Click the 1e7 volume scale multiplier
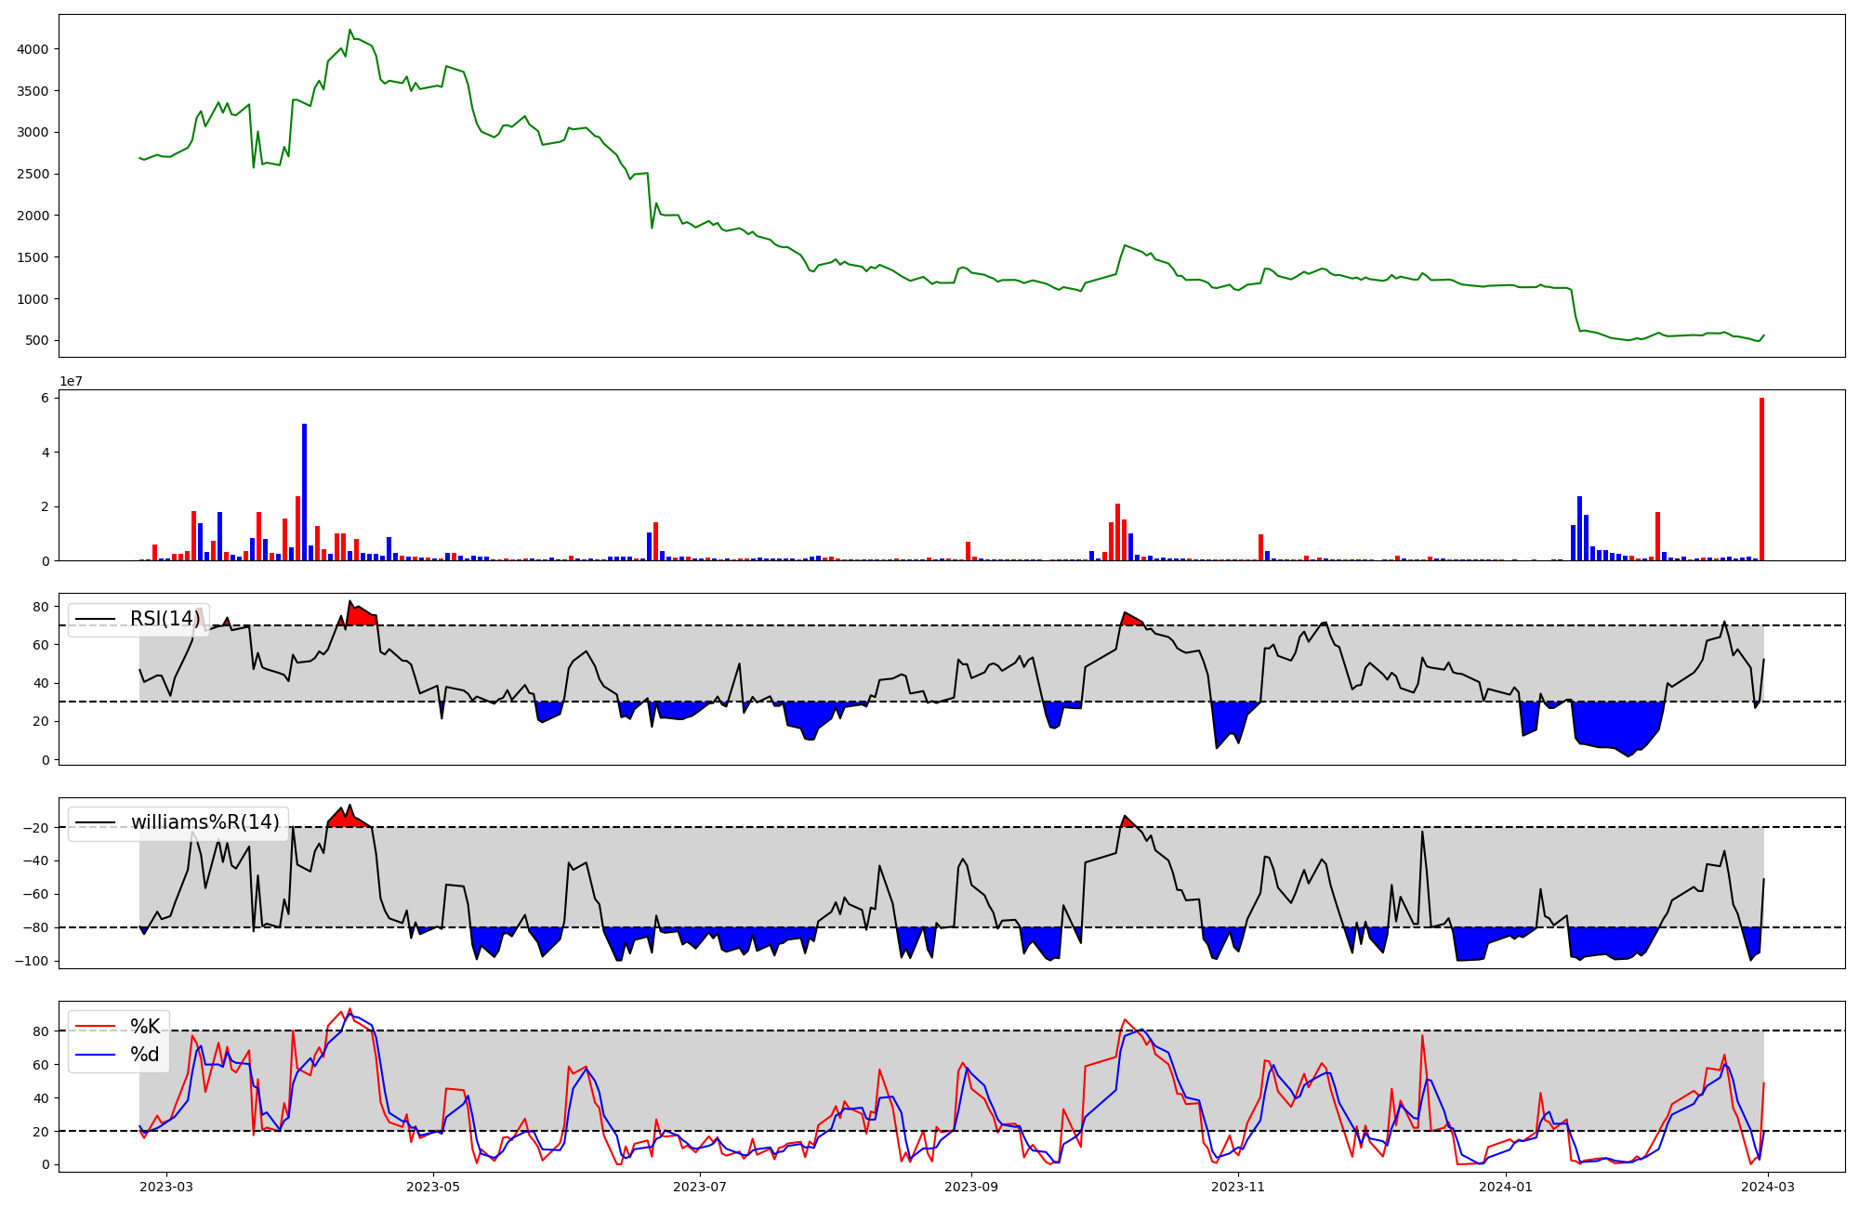The width and height of the screenshot is (1859, 1208). (x=72, y=381)
